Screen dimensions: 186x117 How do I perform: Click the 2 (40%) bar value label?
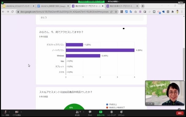[105, 56]
